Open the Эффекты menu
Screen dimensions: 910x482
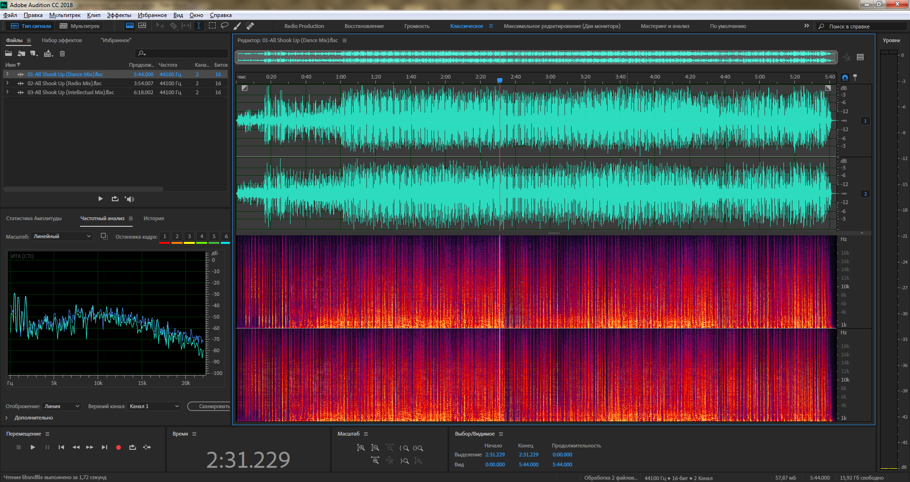click(x=118, y=15)
